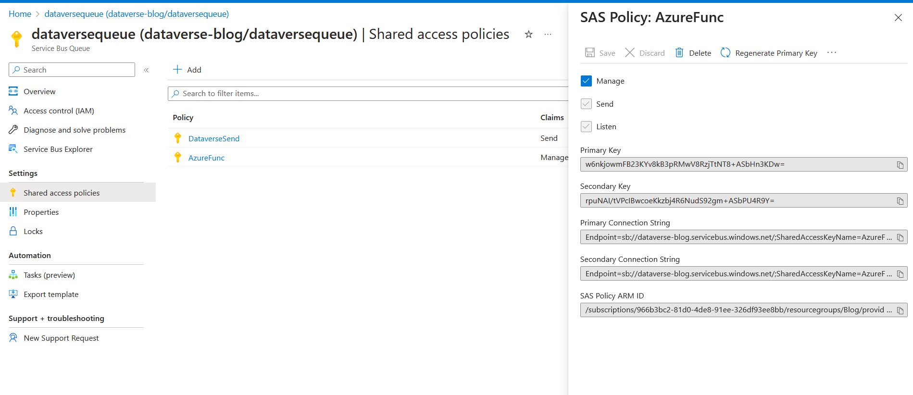913x395 pixels.
Task: Click the Send claim in DataverseSend row
Action: click(549, 138)
